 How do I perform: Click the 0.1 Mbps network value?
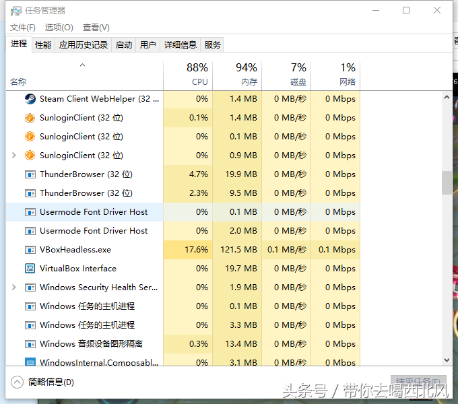tap(337, 250)
